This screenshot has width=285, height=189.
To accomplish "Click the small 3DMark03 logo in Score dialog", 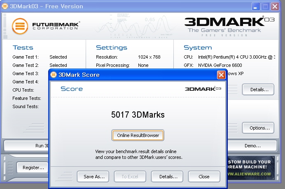I will coord(203,89).
